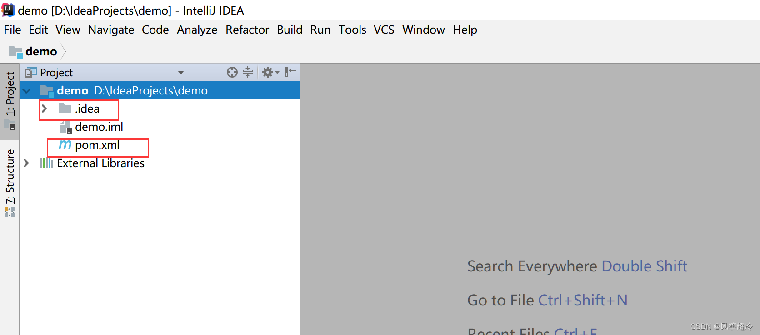The height and width of the screenshot is (335, 760).
Task: Click the demo breadcrumb in navigation bar
Action: (x=41, y=52)
